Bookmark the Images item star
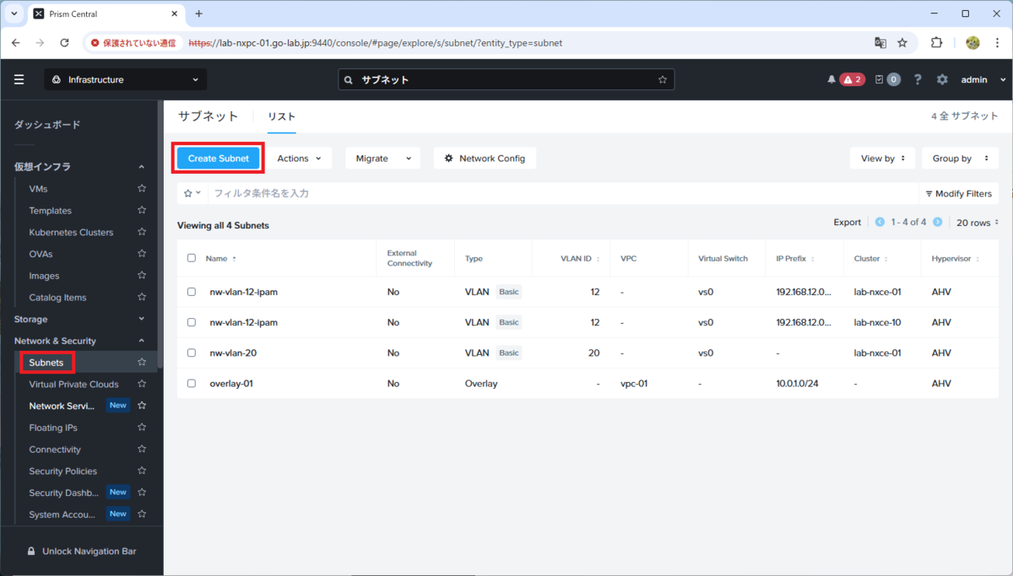Image resolution: width=1013 pixels, height=576 pixels. click(142, 276)
